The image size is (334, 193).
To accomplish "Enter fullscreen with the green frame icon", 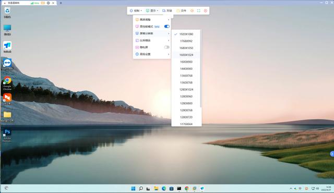I will pos(199,10).
